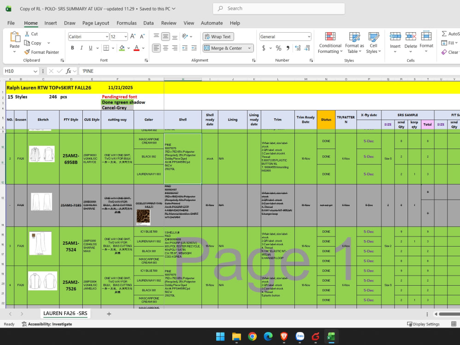Toggle Align Left alignment
The image size is (460, 345).
point(156,48)
